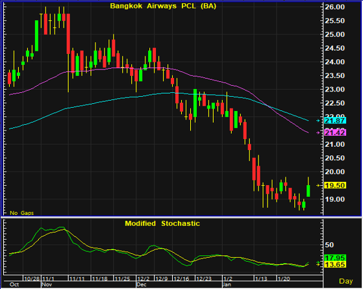The width and height of the screenshot is (363, 289).
Task: Click the large green candle at 12/23
Action: point(195,103)
